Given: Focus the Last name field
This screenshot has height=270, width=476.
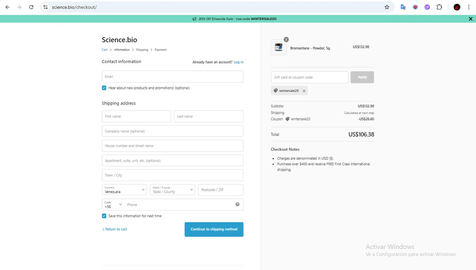Looking at the screenshot, I should 209,116.
